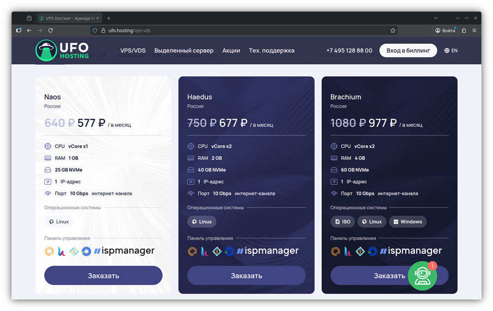Click the orange control panel icon under Naos
The width and height of the screenshot is (493, 311).
[x=49, y=251]
